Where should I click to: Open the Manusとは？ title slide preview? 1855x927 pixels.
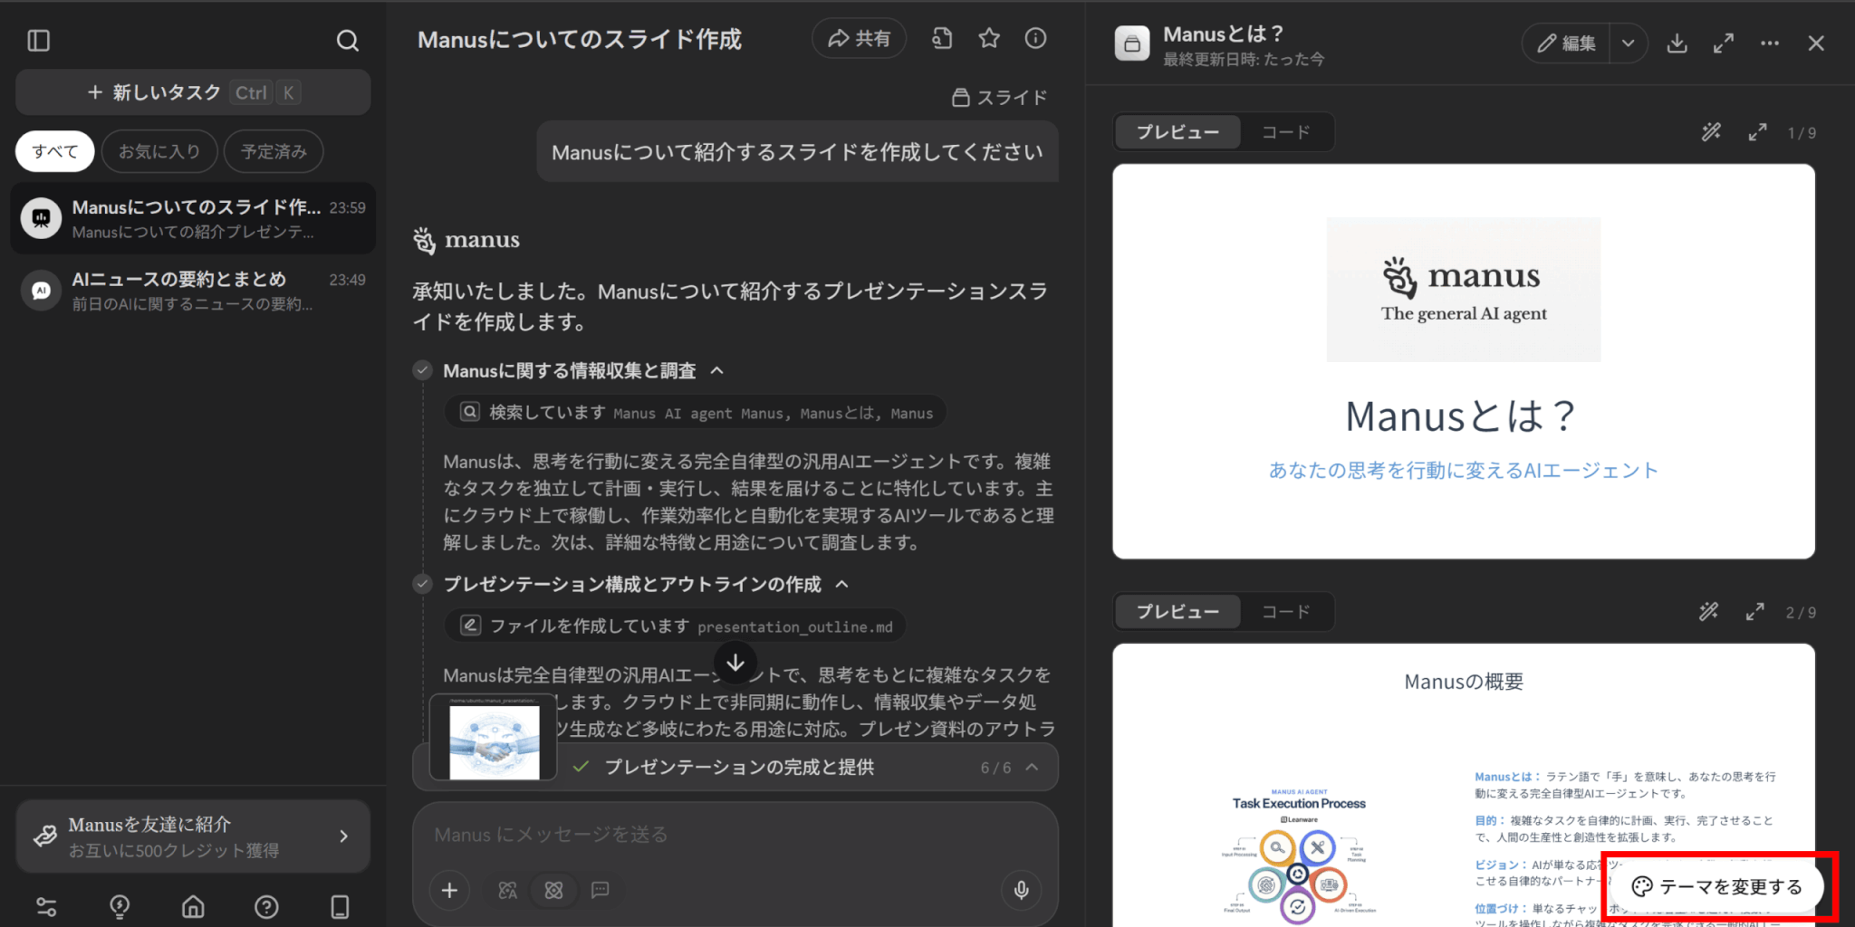point(1464,361)
